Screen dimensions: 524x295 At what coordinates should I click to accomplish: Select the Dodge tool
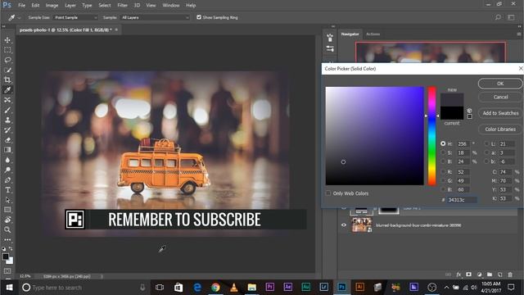pyautogui.click(x=7, y=170)
